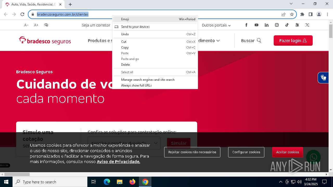
Task: Click the Bradesco Seguros logo
Action: 45,41
